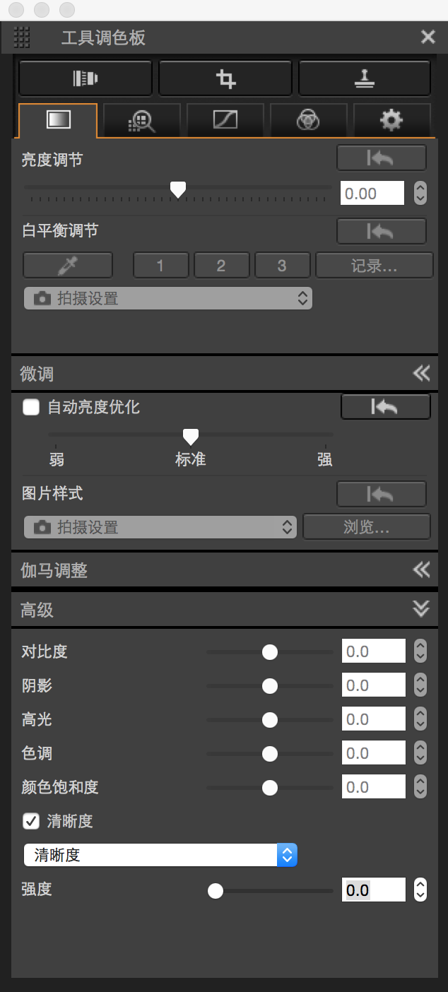Select the crop tool icon button
Viewport: 448px width, 992px height.
coord(225,78)
